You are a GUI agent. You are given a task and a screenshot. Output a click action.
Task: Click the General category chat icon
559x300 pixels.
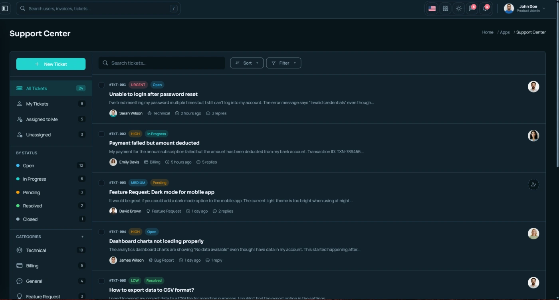19,281
